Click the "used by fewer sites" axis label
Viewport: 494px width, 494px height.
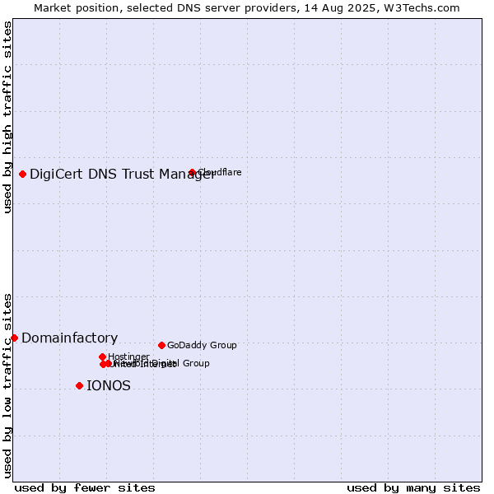(x=85, y=488)
